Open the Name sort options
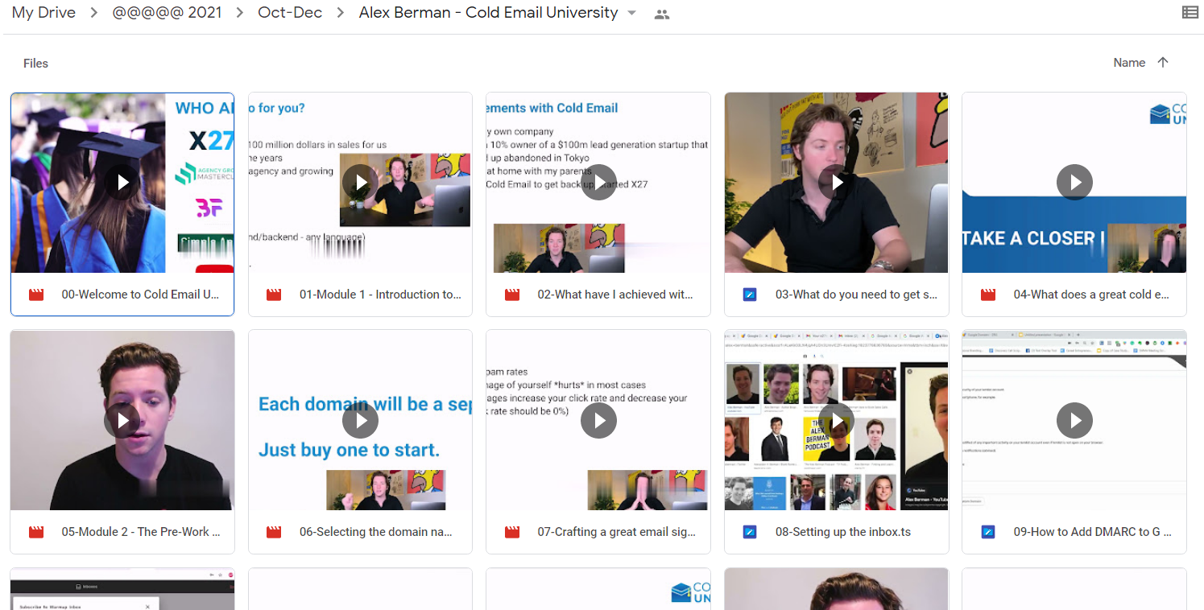The width and height of the screenshot is (1204, 610). tap(1129, 63)
